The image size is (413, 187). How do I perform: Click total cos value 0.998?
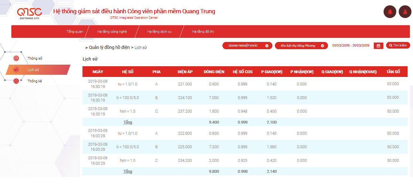point(243,172)
